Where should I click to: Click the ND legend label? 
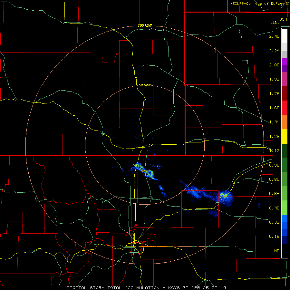click(x=277, y=251)
